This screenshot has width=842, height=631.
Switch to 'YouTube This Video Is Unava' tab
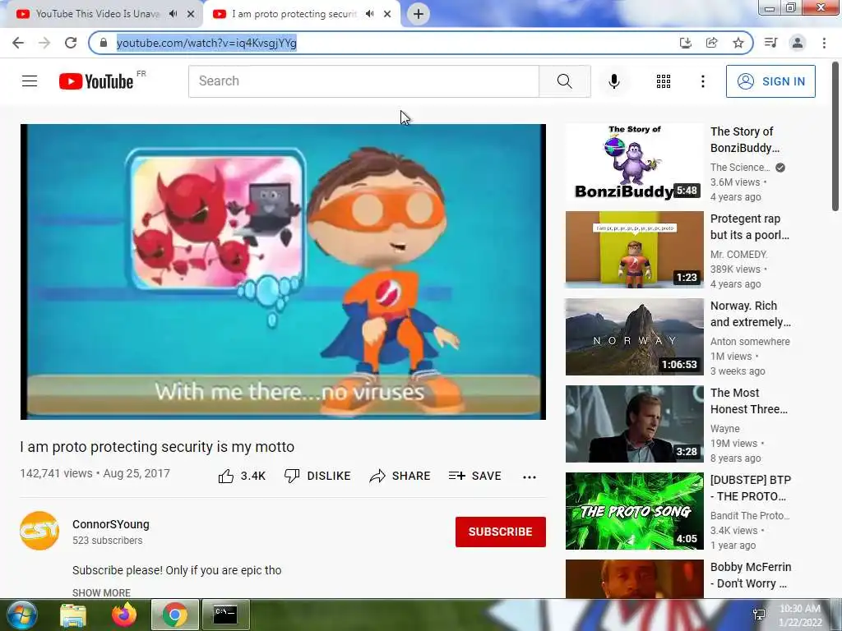pyautogui.click(x=97, y=14)
